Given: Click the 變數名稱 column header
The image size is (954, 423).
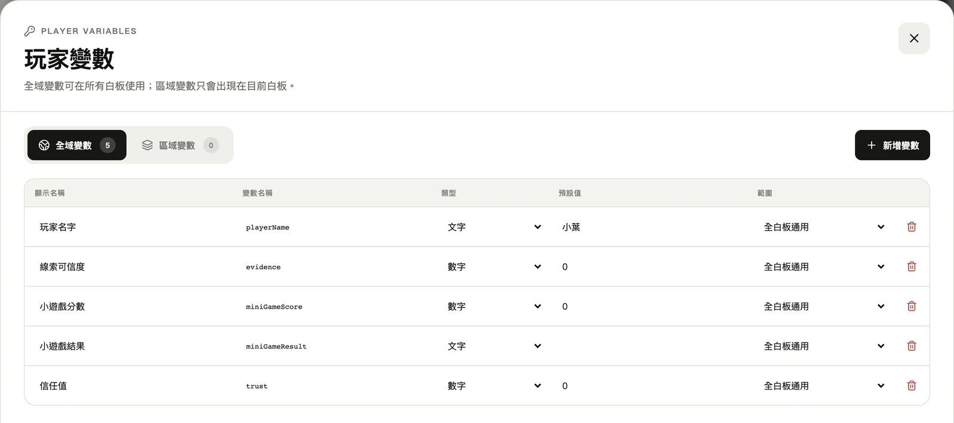Looking at the screenshot, I should tap(258, 193).
